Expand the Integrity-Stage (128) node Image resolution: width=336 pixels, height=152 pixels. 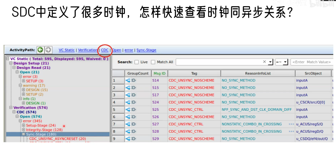pyautogui.click(x=23, y=130)
